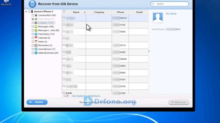The image size is (220, 123).
Task: Tick the checkbox of the contact ending 128665
Action: pyautogui.click(x=64, y=59)
